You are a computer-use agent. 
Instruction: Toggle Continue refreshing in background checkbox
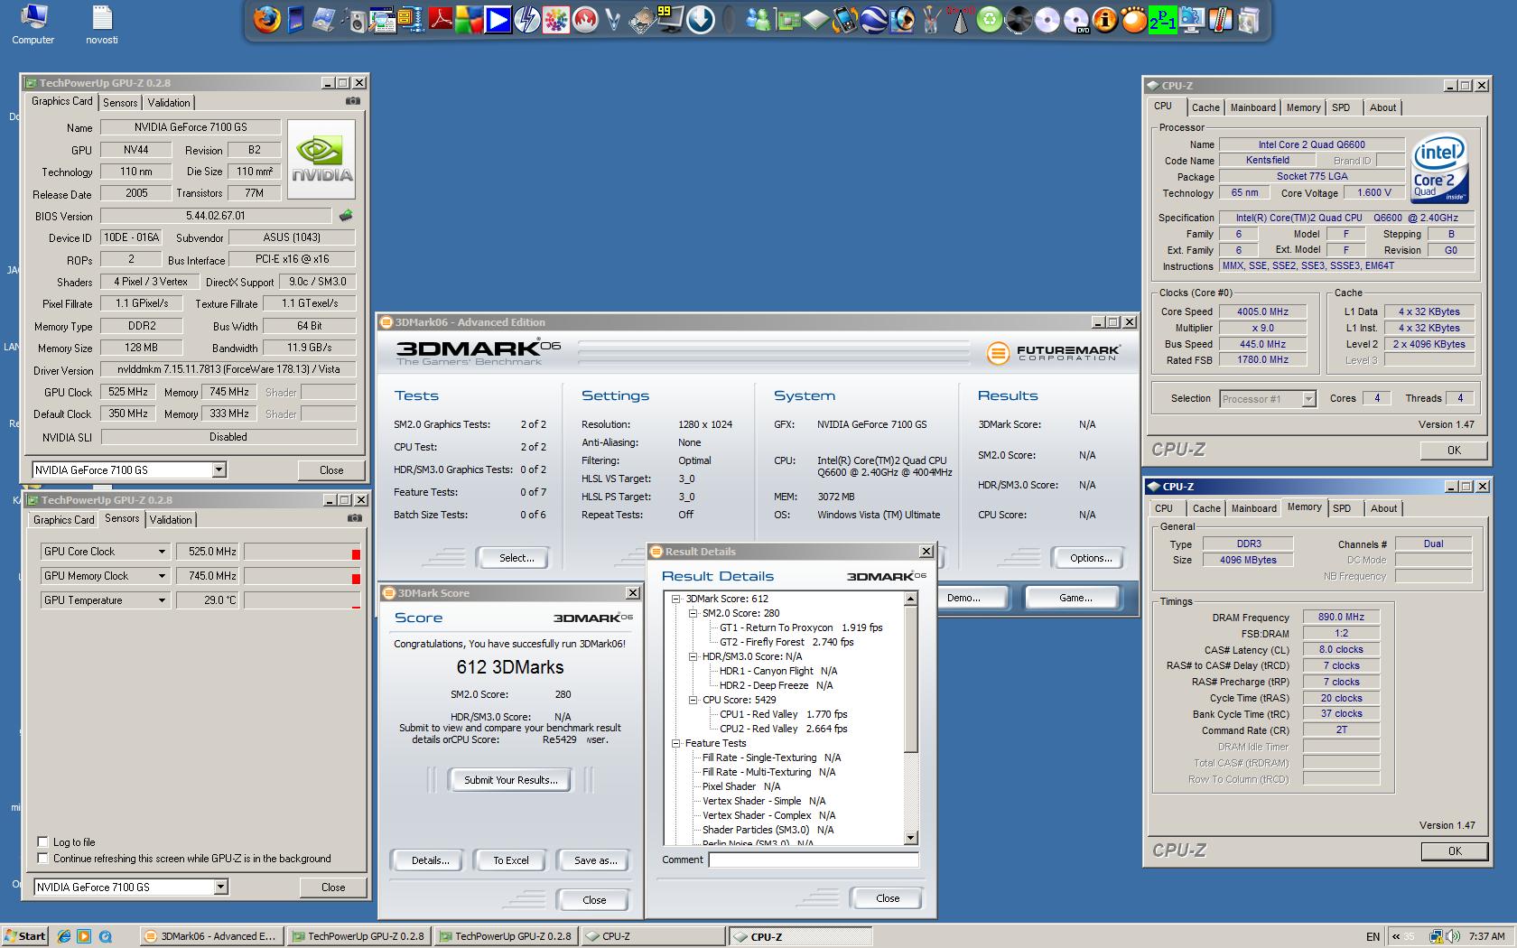[x=42, y=858]
